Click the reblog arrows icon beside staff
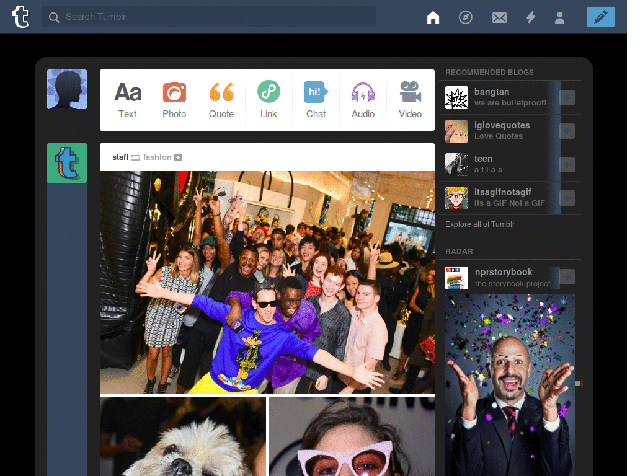Viewport: 635px width, 476px height. [x=136, y=157]
